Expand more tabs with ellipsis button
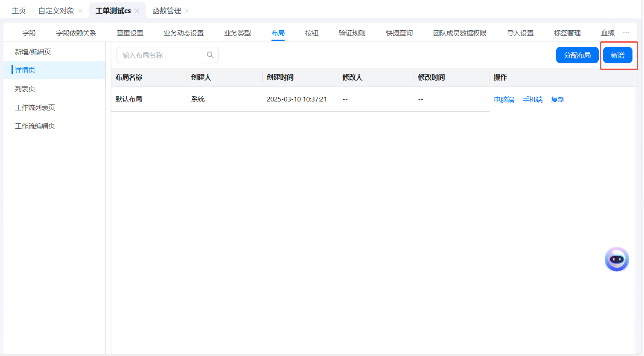644x356 pixels. (626, 32)
